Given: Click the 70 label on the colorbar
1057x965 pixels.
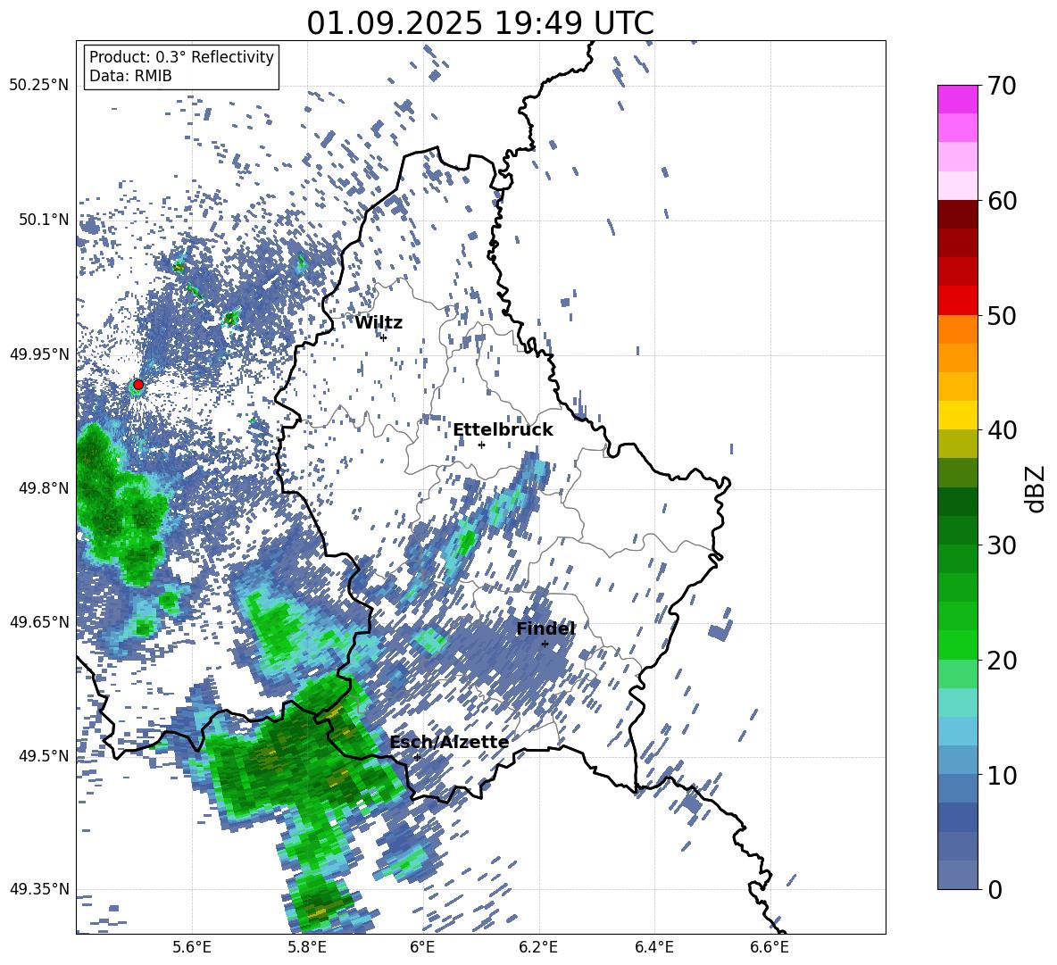Looking at the screenshot, I should coord(1002,86).
